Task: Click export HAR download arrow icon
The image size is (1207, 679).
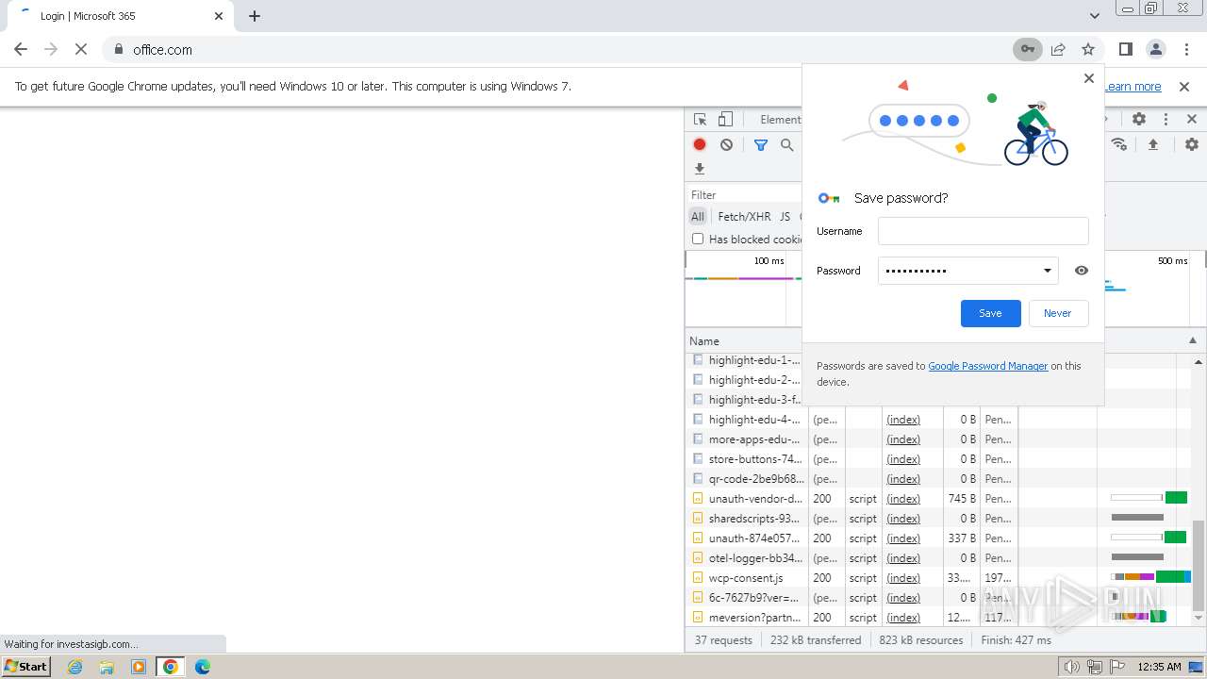Action: [x=700, y=169]
